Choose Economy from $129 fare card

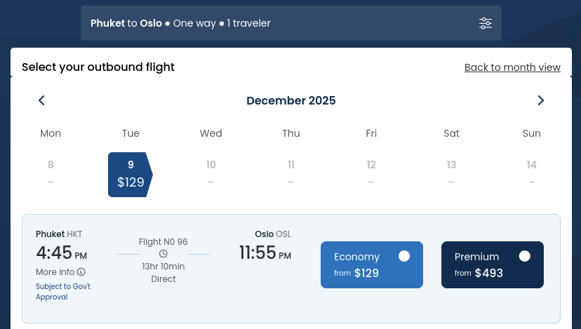click(x=372, y=265)
